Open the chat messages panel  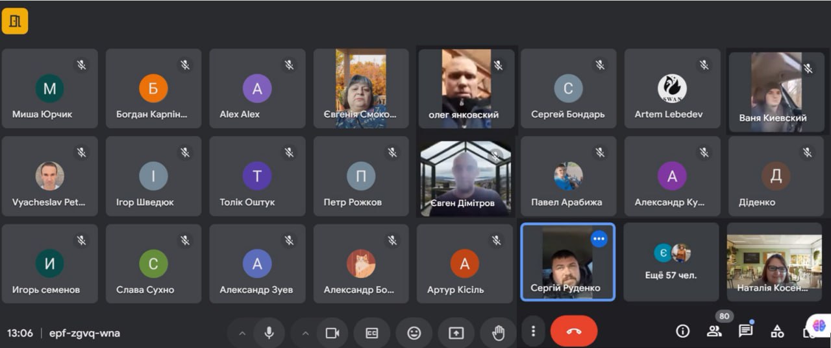coord(745,331)
